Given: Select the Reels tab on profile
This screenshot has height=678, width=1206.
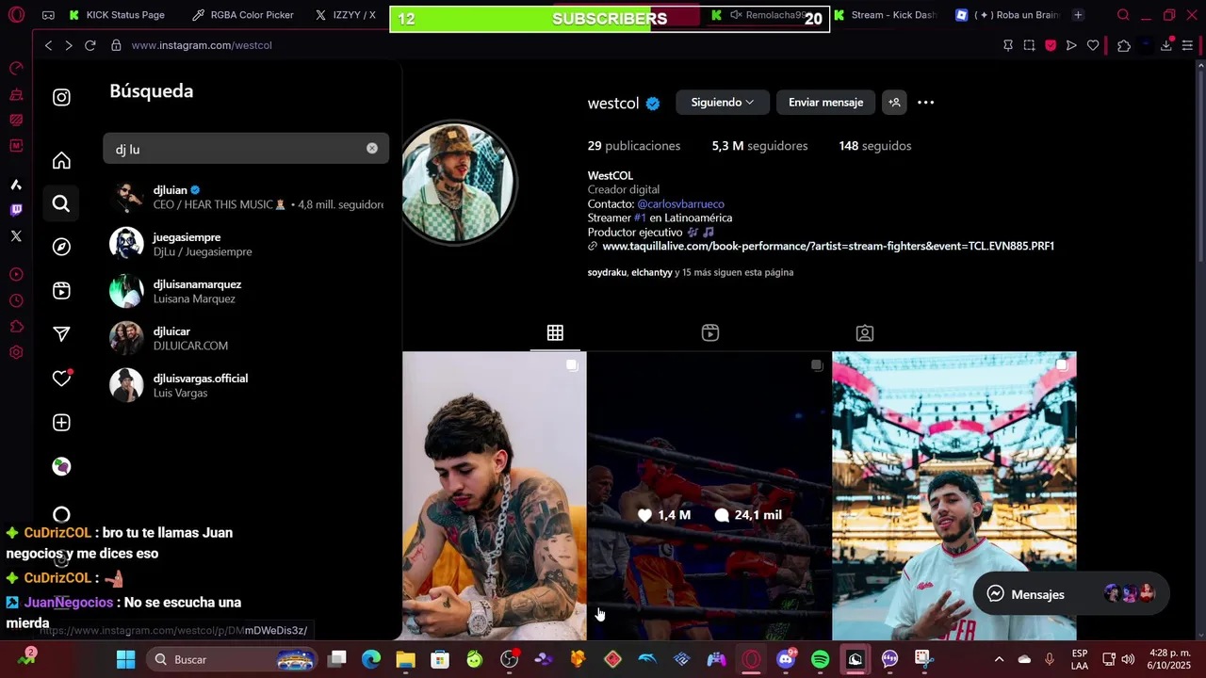Looking at the screenshot, I should click(x=710, y=332).
